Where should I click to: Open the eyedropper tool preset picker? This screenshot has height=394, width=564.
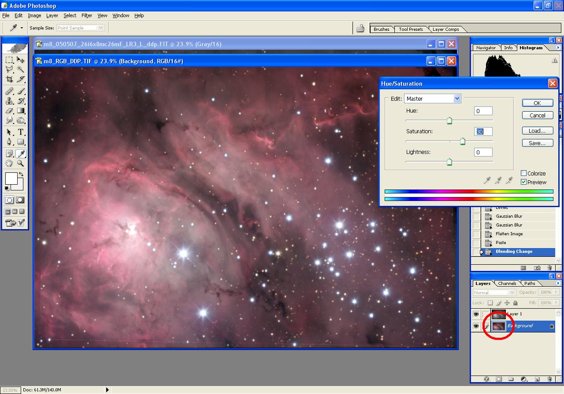[22, 28]
